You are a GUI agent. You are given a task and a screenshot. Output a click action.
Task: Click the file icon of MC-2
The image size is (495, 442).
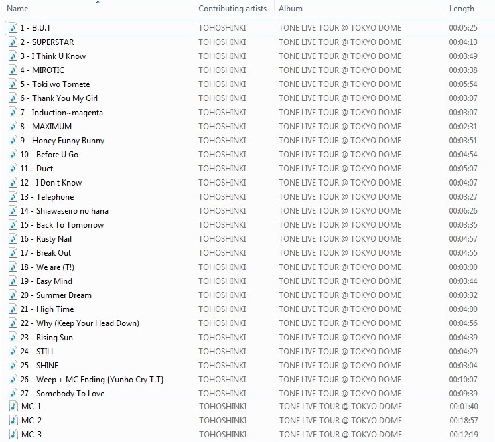(13, 420)
